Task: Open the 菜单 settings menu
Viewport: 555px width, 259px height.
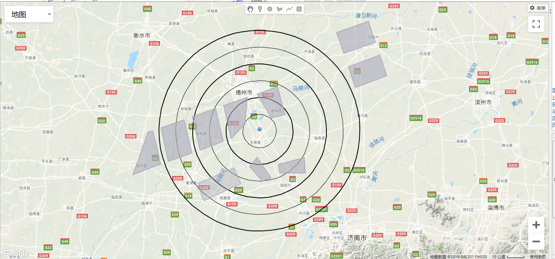Action: (537, 8)
